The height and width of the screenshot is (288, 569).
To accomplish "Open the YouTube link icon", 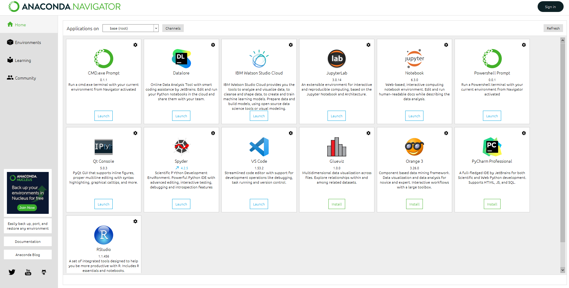I will (28, 272).
